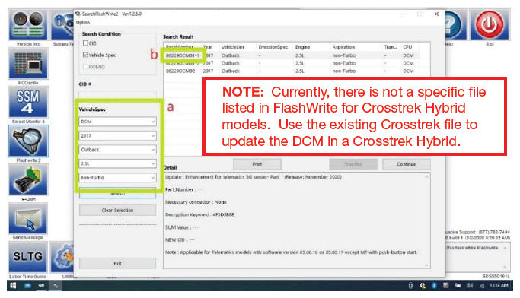Open the Windows Start menu
The image size is (520, 298).
(x=13, y=285)
